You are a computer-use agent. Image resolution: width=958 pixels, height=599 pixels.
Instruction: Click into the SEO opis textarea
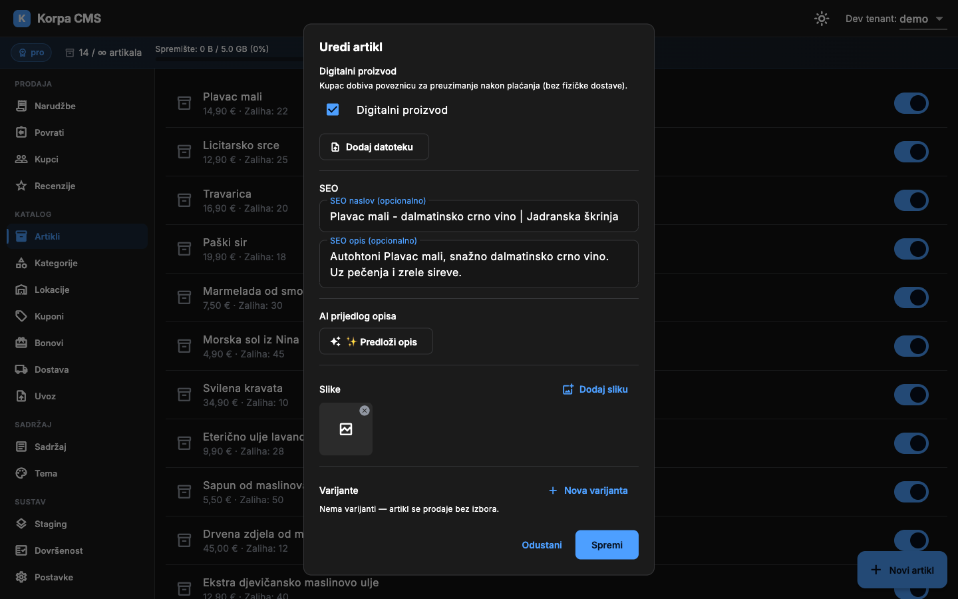pos(479,264)
